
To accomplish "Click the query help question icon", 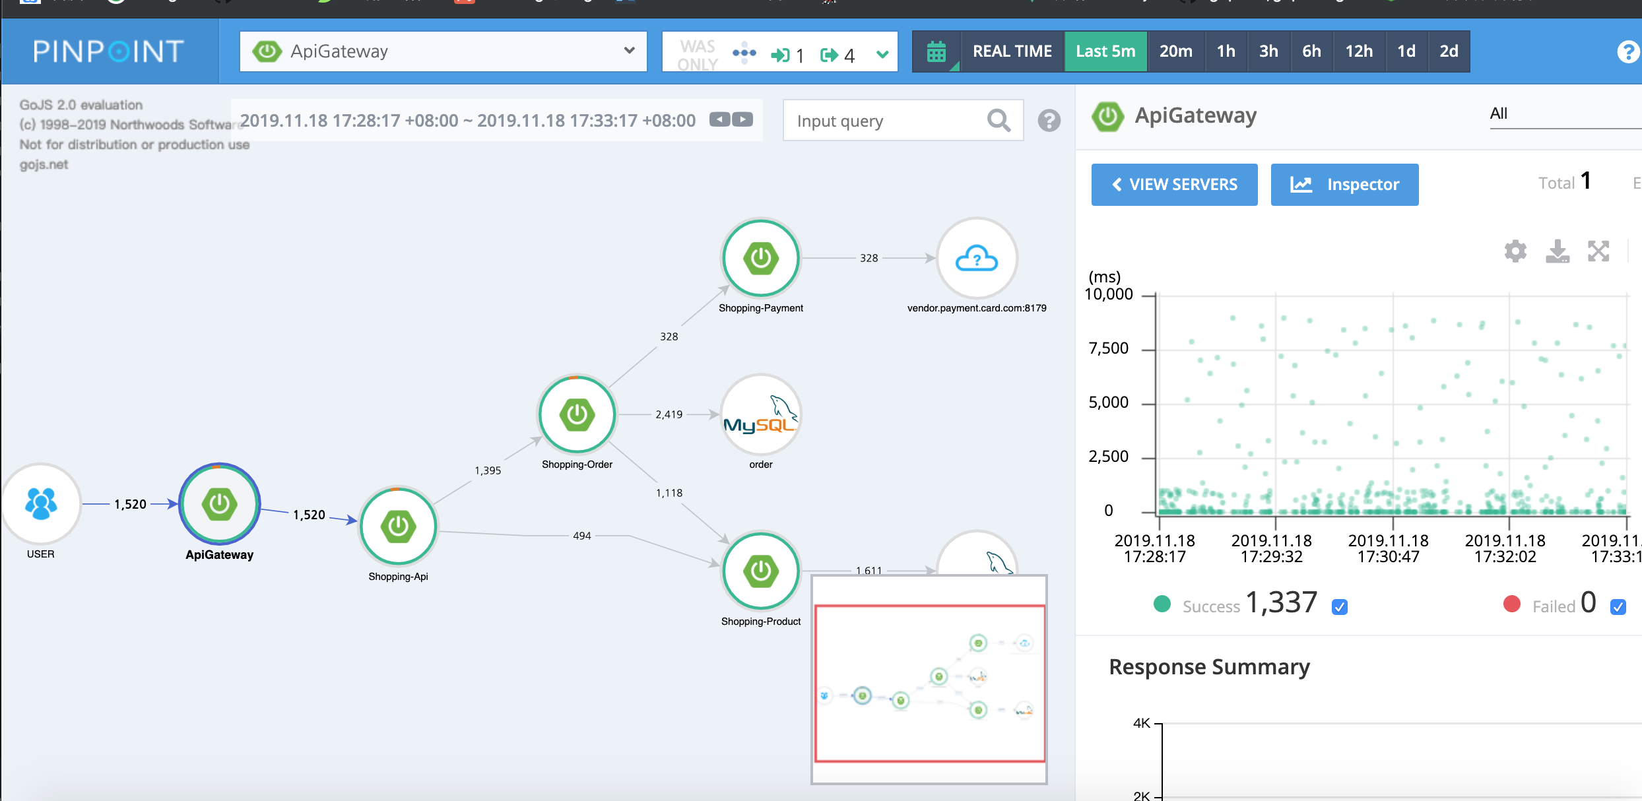I will point(1049,121).
